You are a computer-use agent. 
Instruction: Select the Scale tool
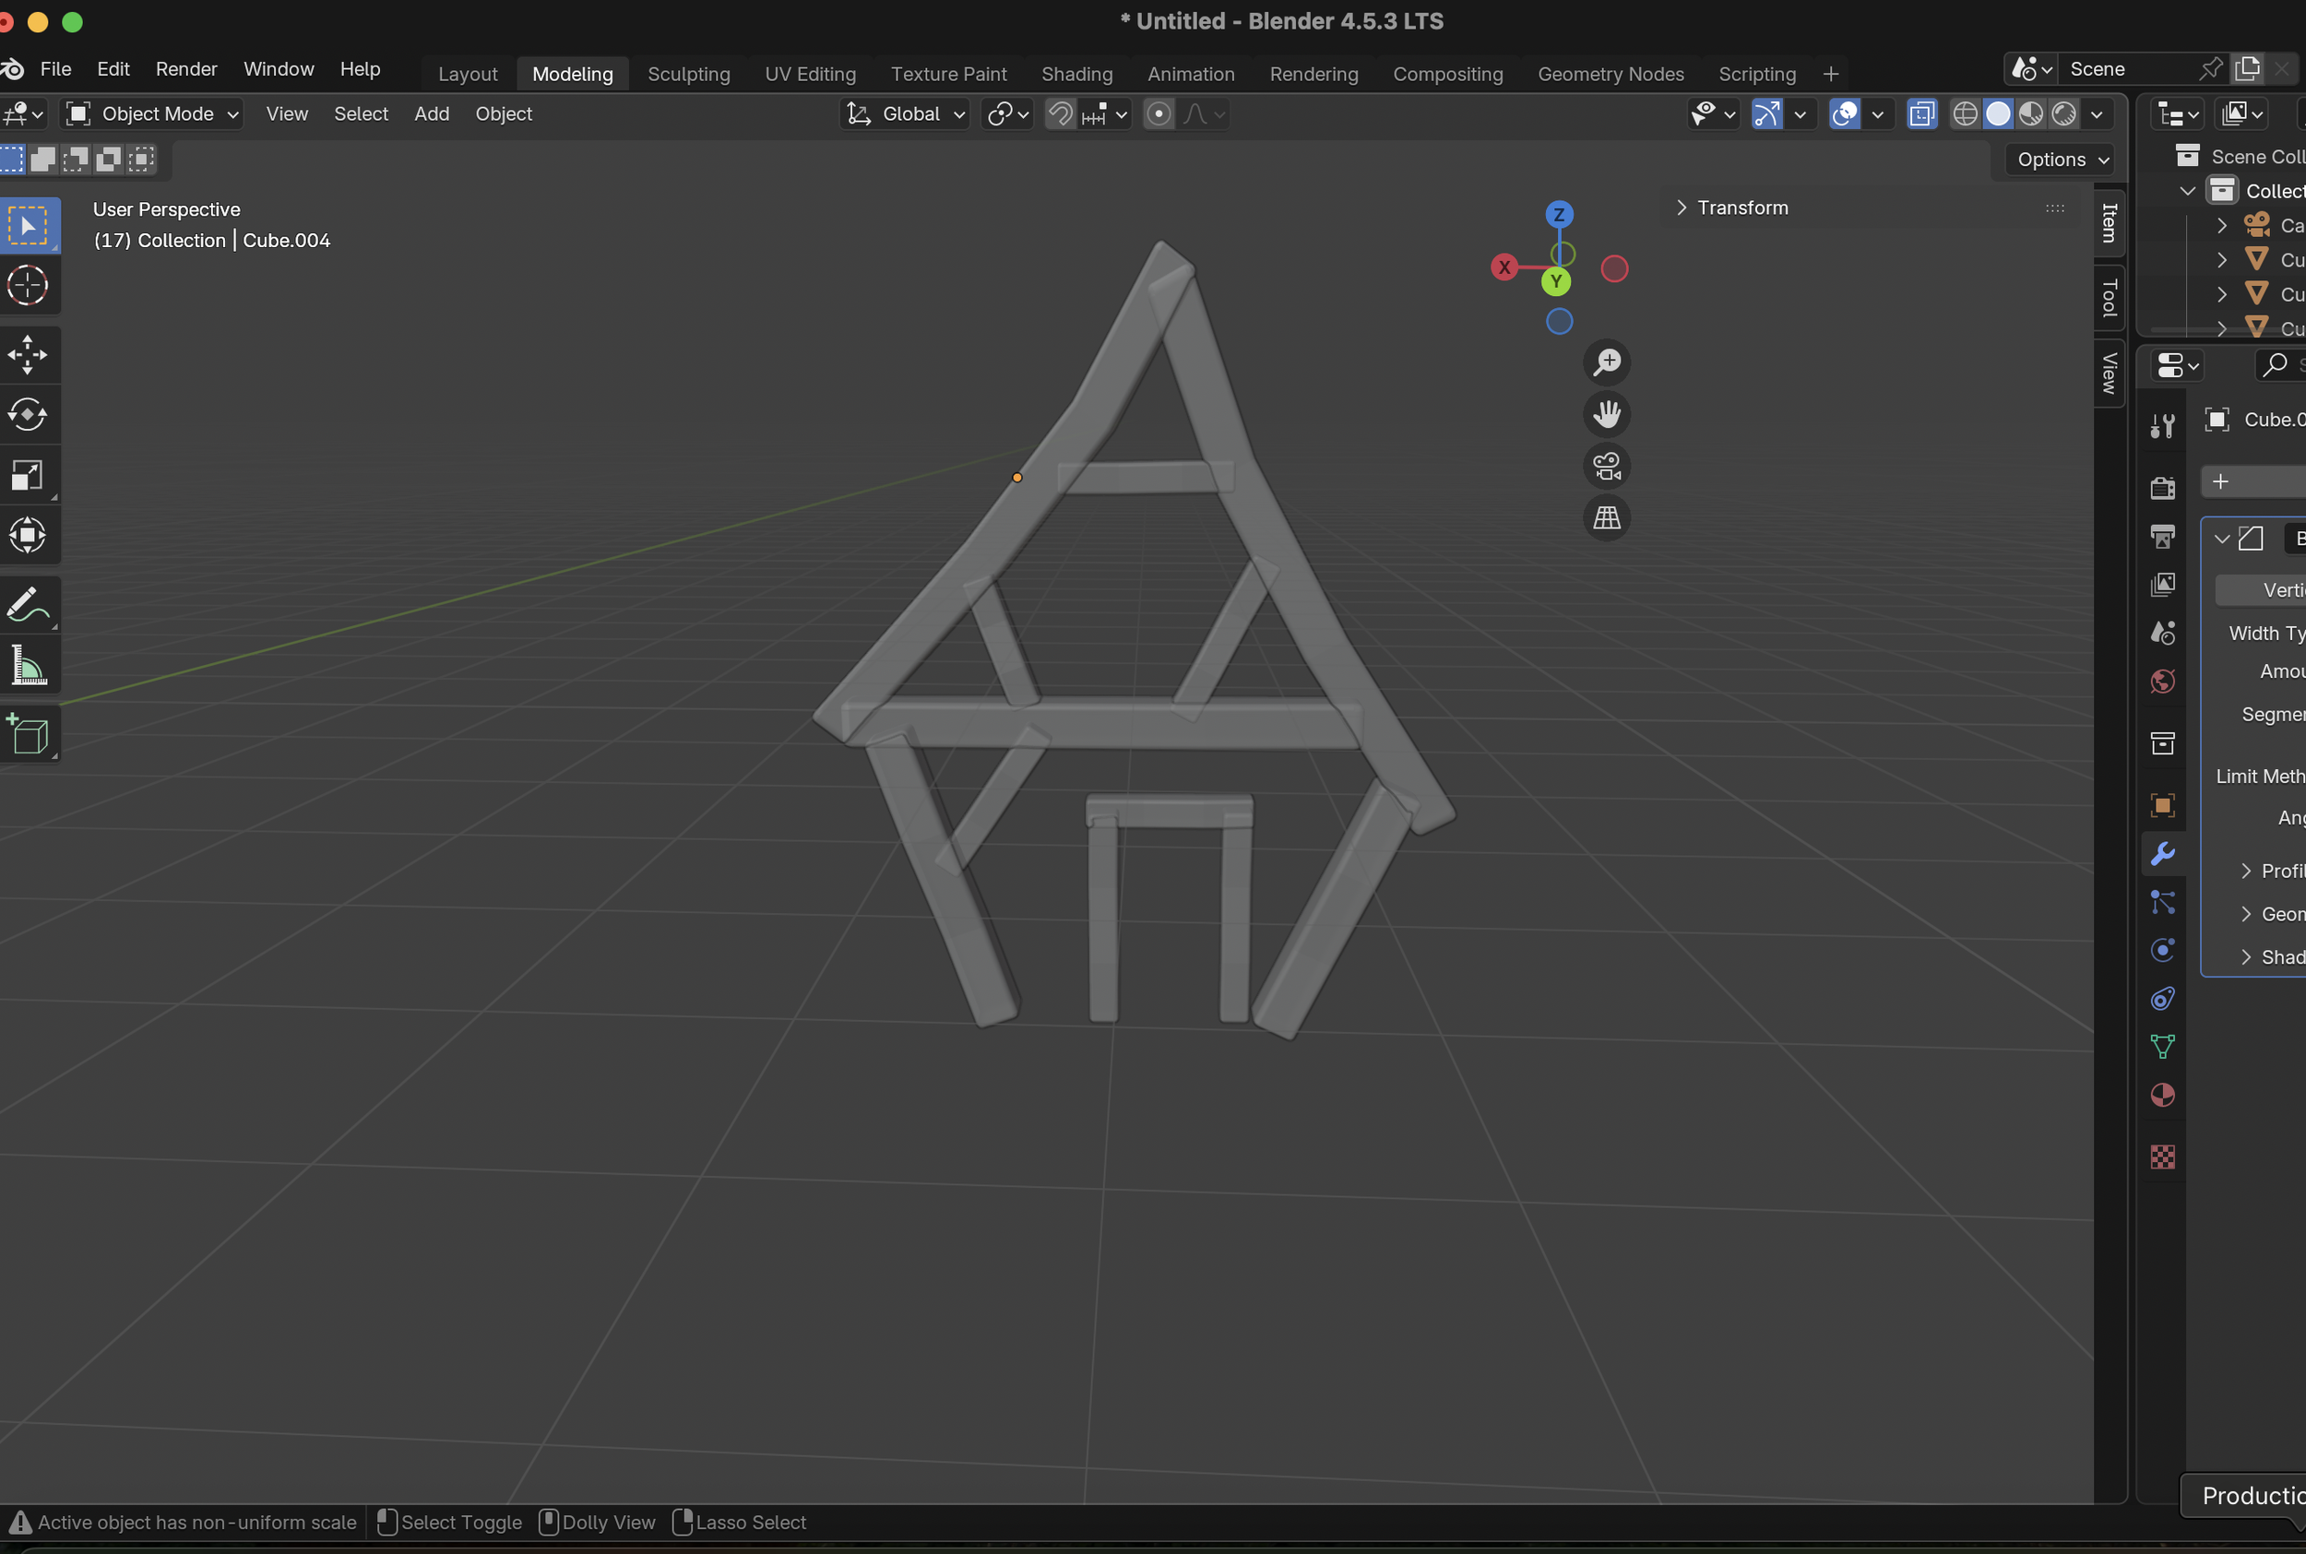click(27, 476)
